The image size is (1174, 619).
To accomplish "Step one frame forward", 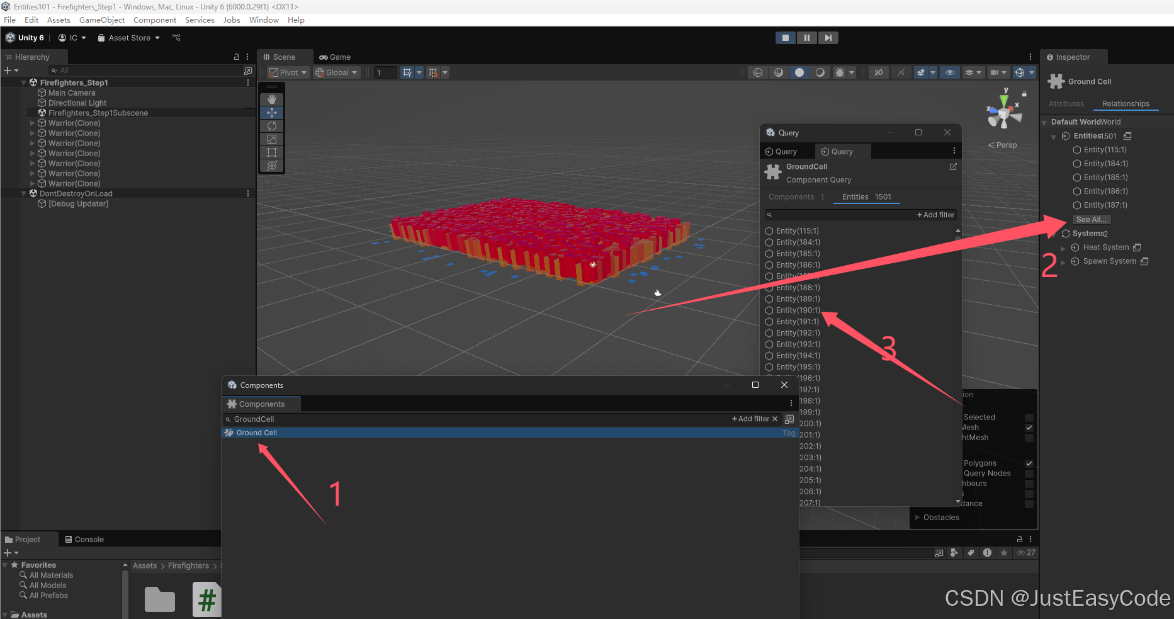I will pyautogui.click(x=828, y=38).
